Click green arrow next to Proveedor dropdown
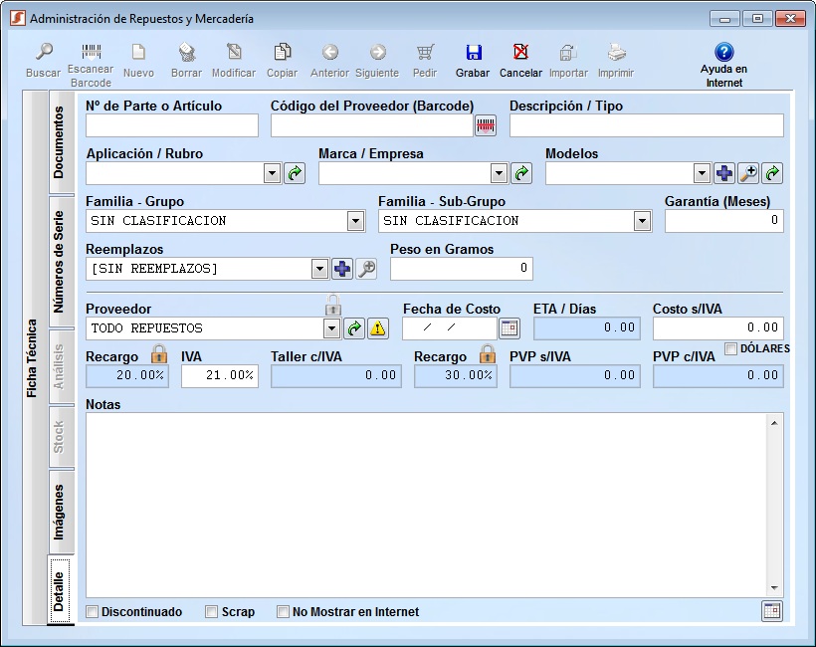 tap(354, 328)
